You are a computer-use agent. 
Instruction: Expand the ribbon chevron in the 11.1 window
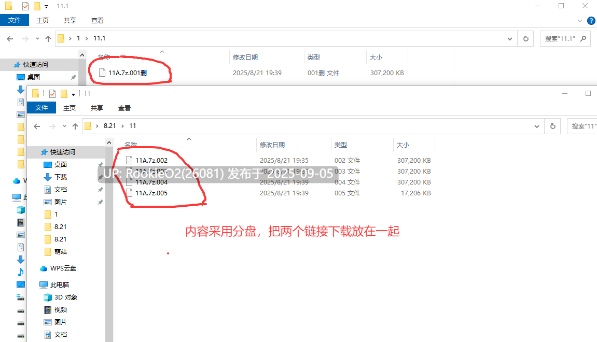pyautogui.click(x=579, y=21)
